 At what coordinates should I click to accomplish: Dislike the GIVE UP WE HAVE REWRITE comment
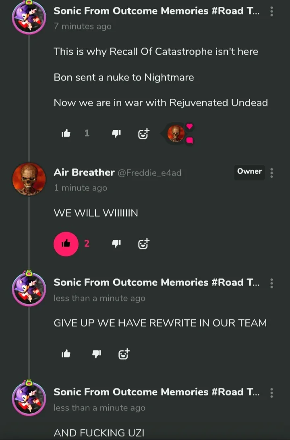tap(97, 354)
